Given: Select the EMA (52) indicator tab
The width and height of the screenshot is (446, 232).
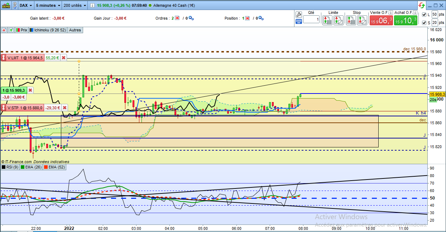Looking at the screenshot, I should 54,167.
